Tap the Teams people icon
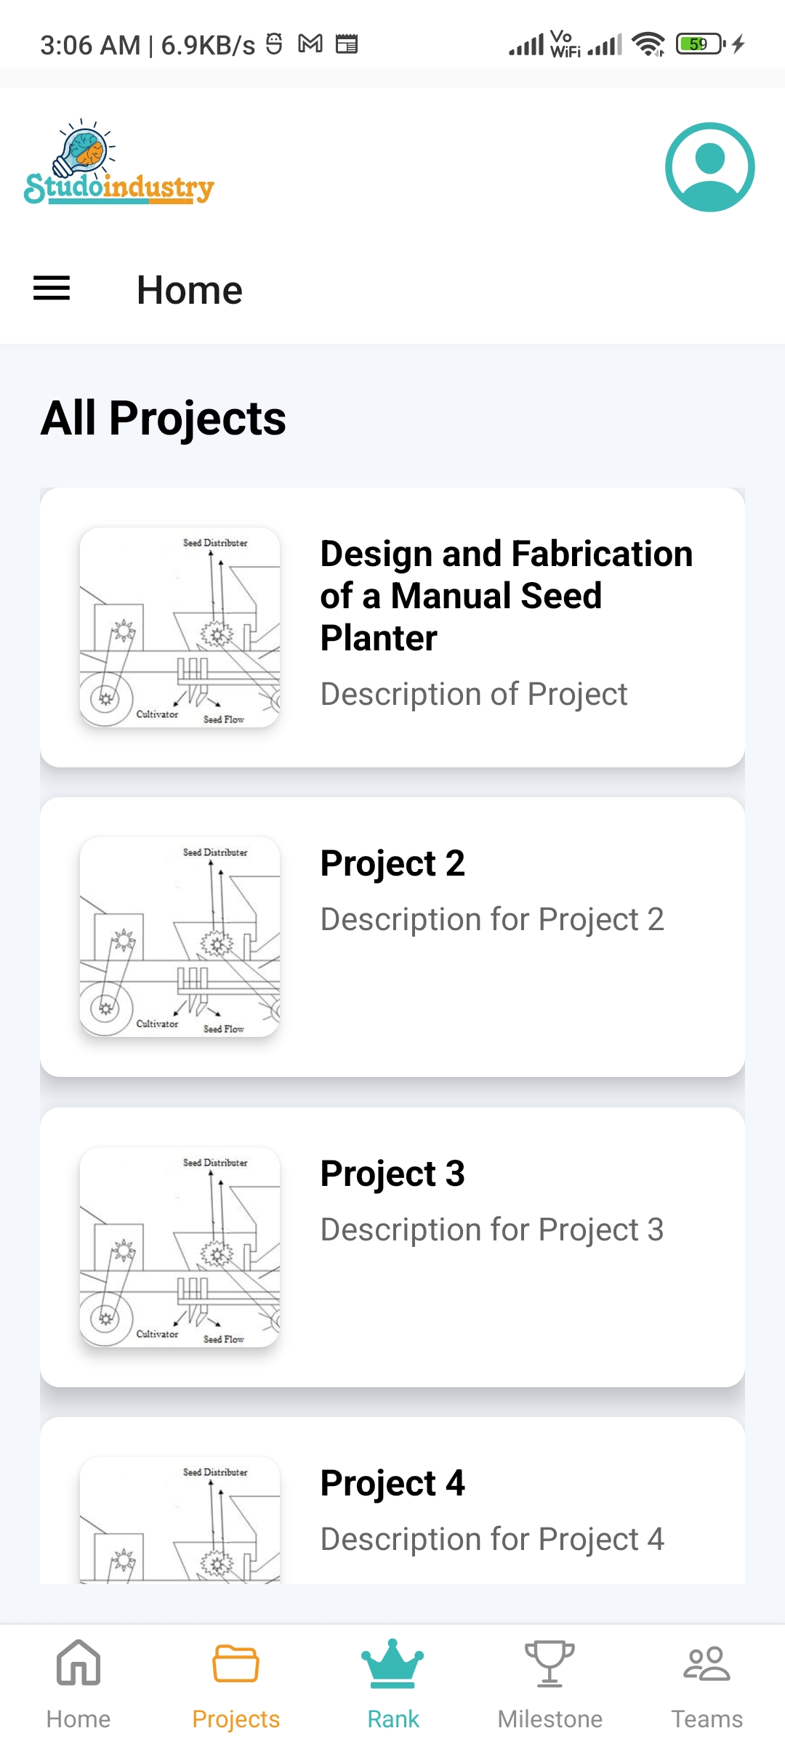785x1744 pixels. [706, 1663]
